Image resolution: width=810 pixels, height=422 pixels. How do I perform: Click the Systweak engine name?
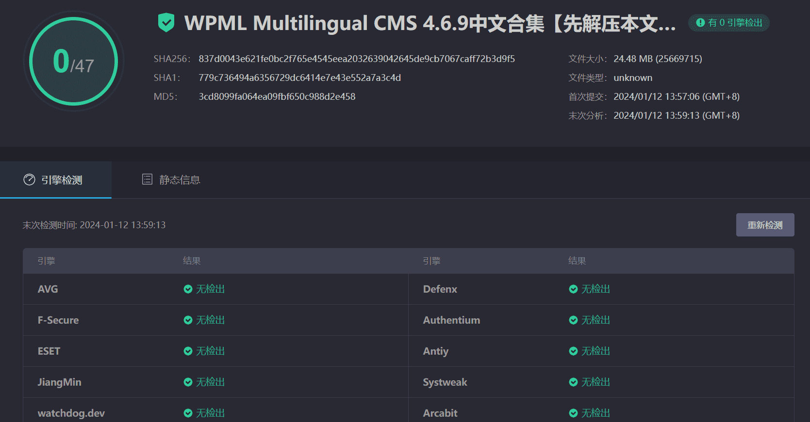point(445,382)
